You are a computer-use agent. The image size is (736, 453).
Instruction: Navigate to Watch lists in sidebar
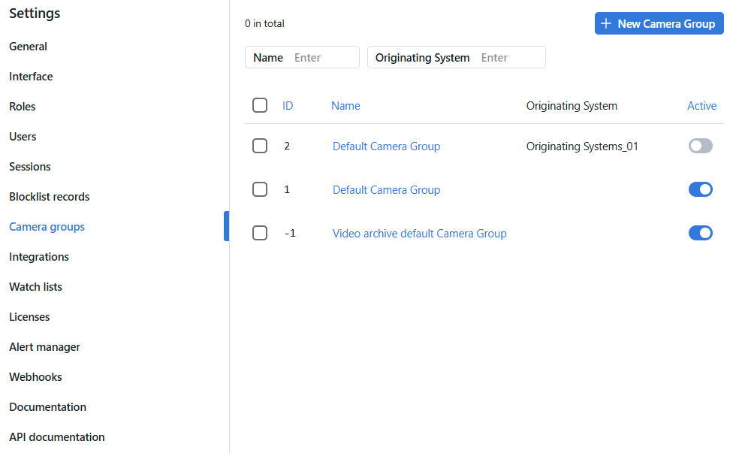[35, 287]
